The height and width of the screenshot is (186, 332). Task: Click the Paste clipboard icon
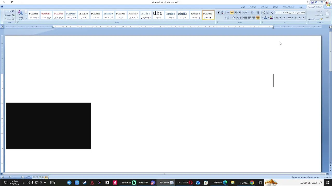(327, 13)
